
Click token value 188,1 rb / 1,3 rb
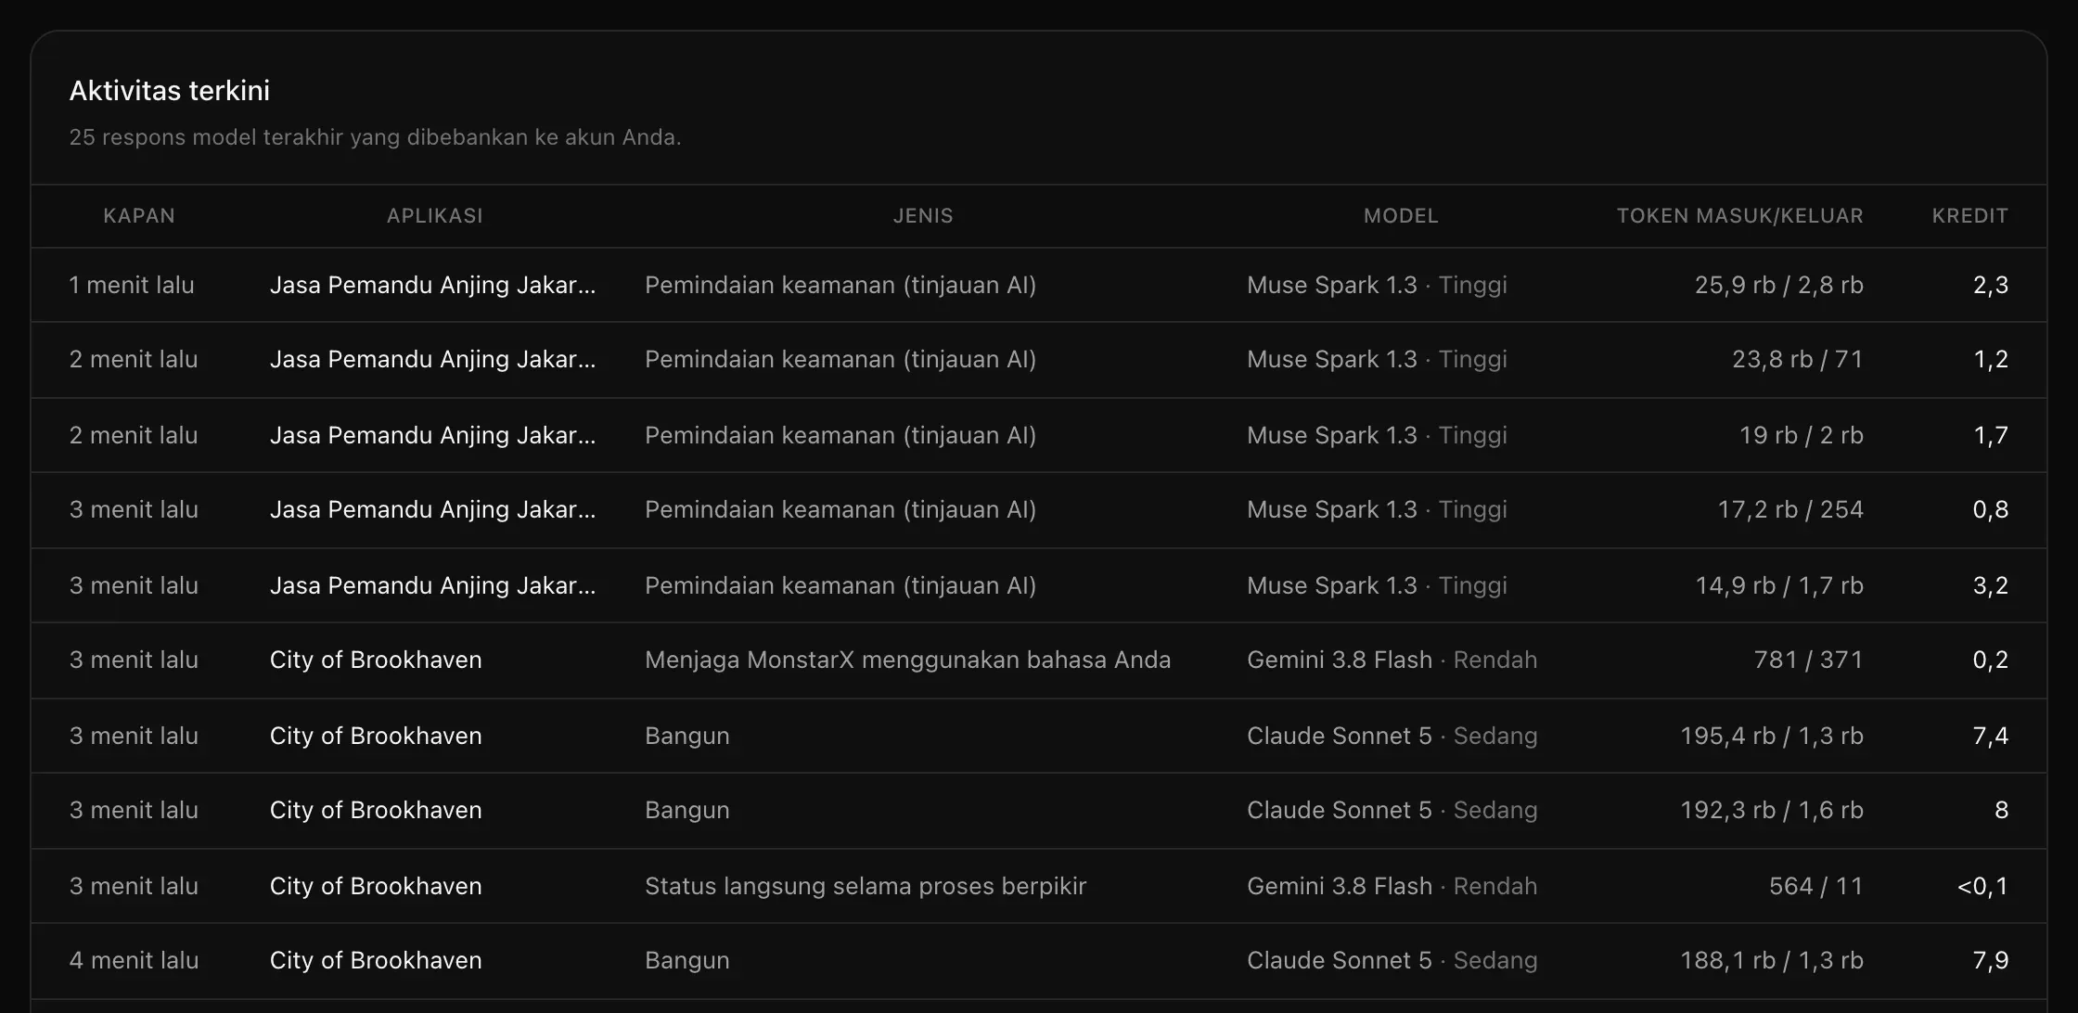pyautogui.click(x=1772, y=960)
